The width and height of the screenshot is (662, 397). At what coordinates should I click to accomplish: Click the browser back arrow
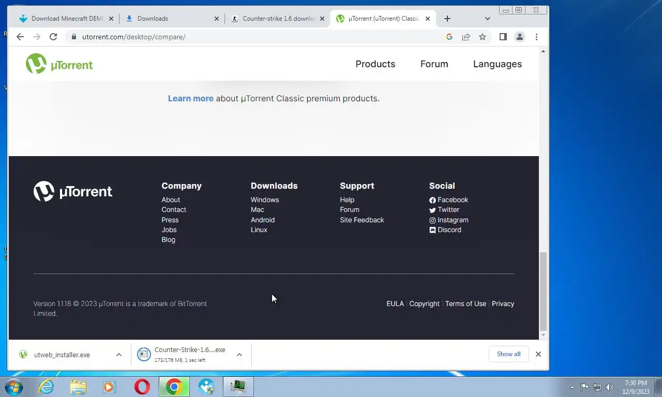20,37
